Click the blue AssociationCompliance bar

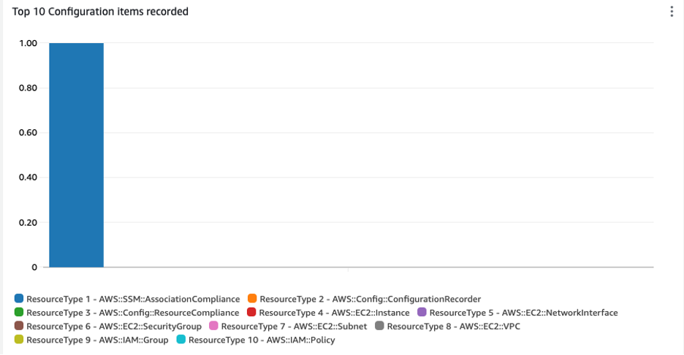(x=76, y=155)
